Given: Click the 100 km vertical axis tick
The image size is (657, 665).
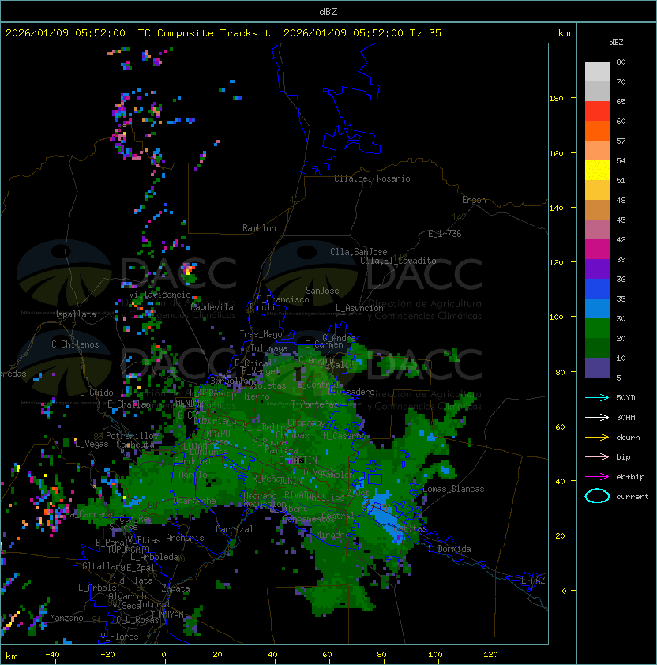Looking at the screenshot, I should [556, 317].
